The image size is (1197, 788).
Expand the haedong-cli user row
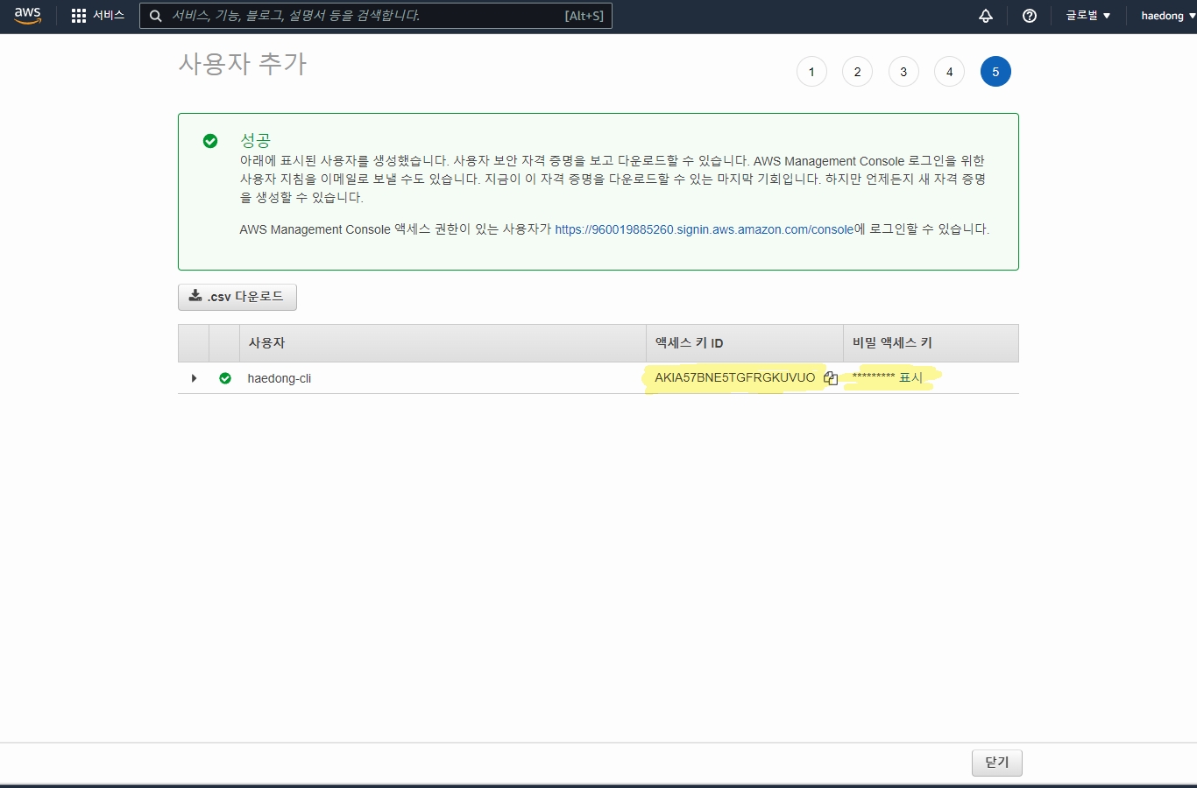tap(194, 378)
